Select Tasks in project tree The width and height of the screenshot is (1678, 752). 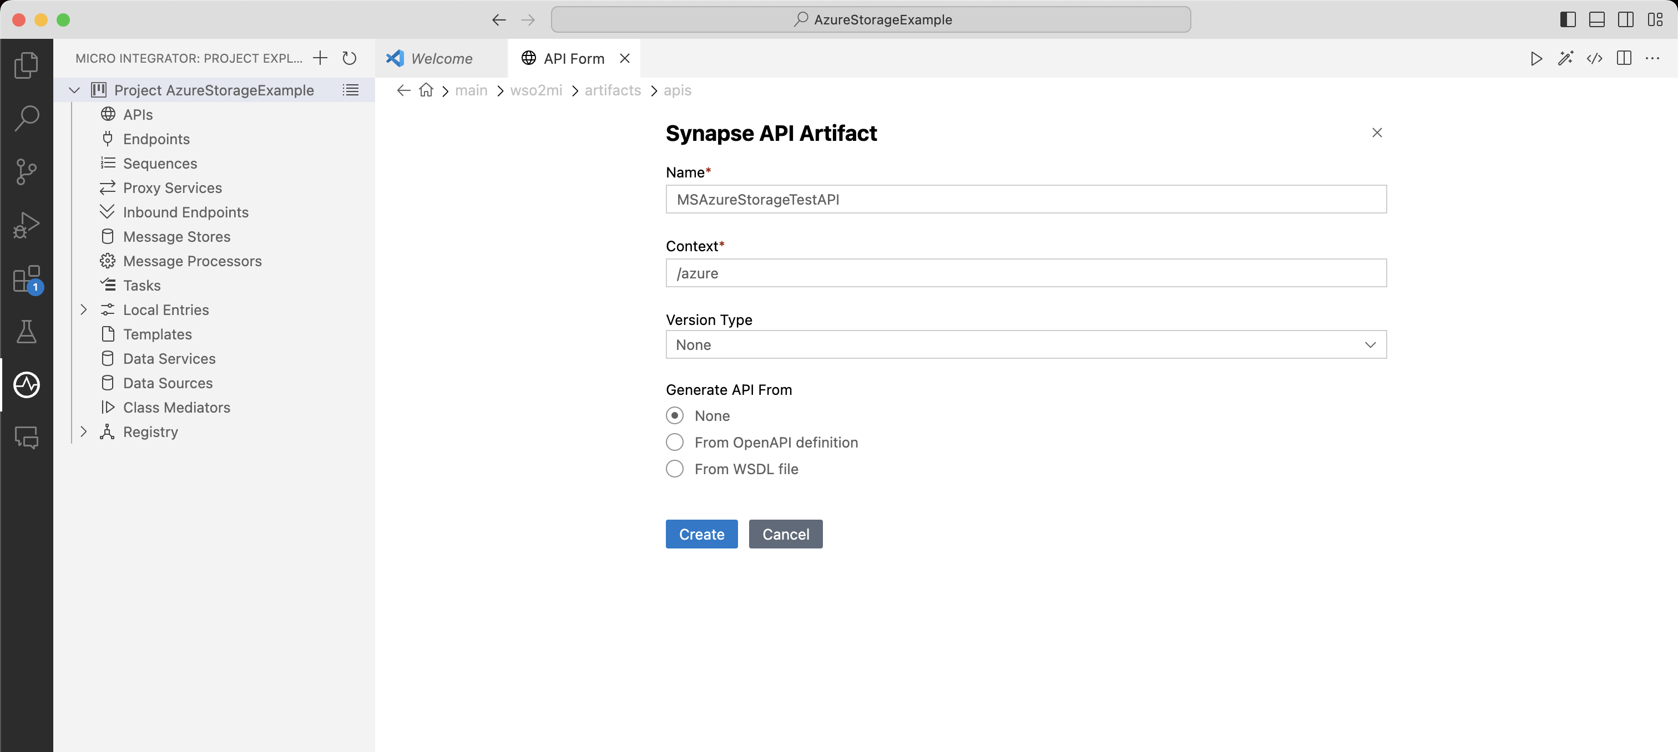click(215, 285)
